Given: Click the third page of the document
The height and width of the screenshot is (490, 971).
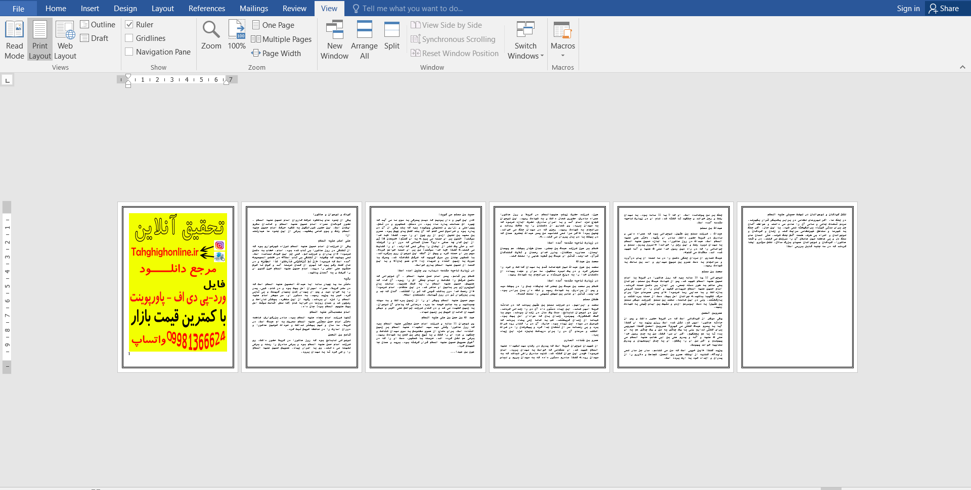Looking at the screenshot, I should (x=426, y=287).
